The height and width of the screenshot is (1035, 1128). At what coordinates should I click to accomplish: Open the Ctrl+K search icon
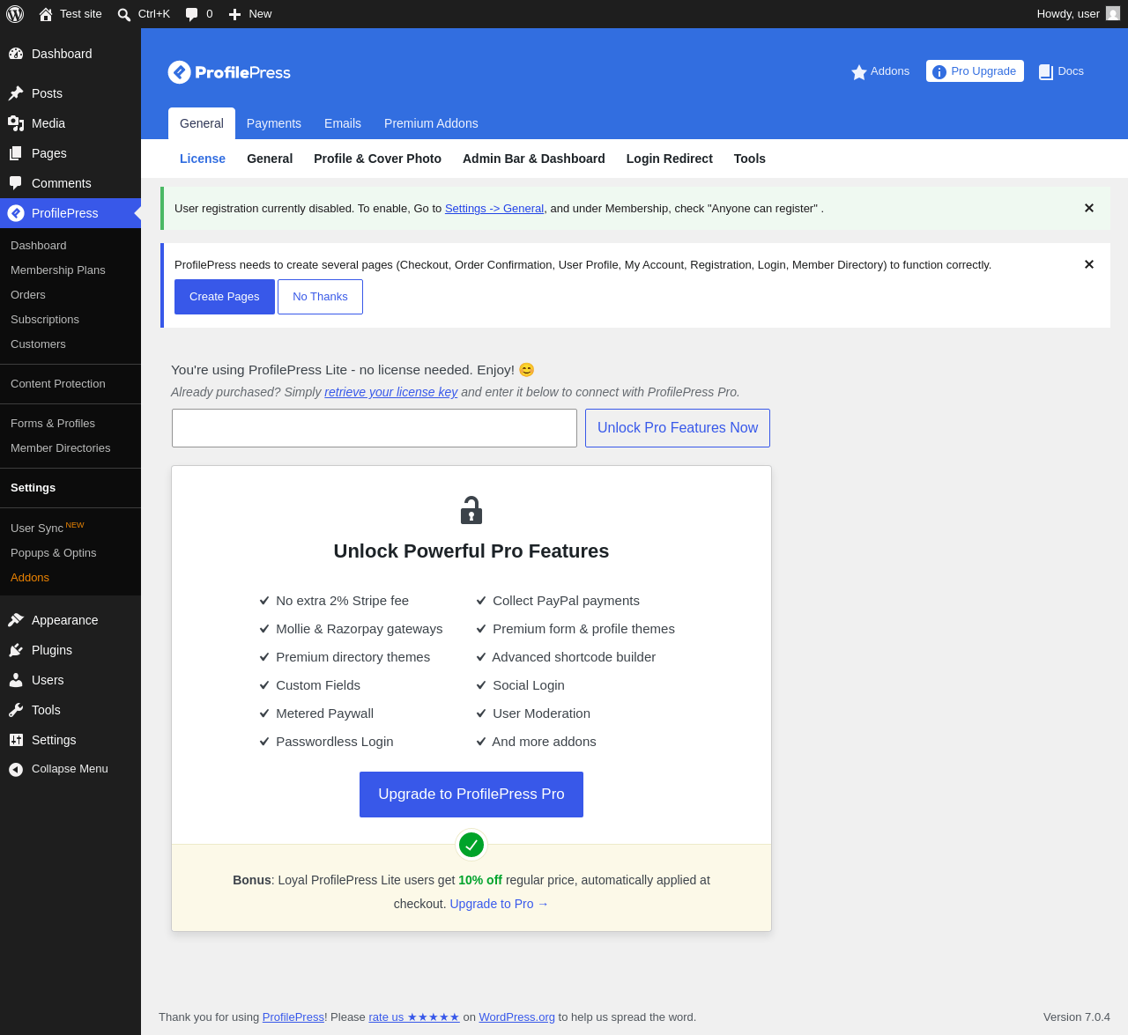[124, 15]
